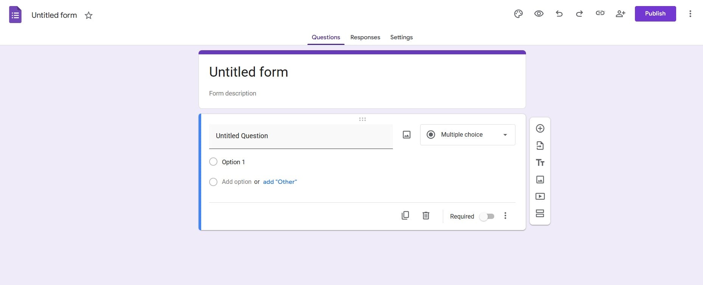Screen dimensions: 703x285
Task: Click the Publish button
Action: 655,14
